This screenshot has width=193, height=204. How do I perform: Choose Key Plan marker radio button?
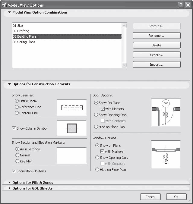pyautogui.click(x=17, y=161)
